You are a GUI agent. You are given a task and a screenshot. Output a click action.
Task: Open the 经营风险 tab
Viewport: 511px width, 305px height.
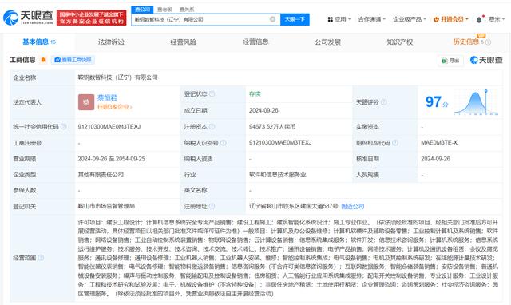pos(184,42)
